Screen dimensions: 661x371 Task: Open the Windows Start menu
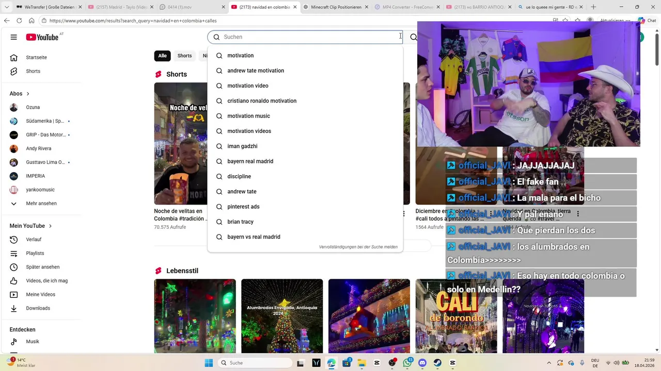coord(209,363)
